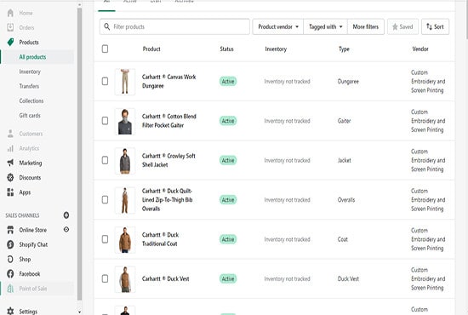This screenshot has width=468, height=315.
Task: Click the Sort button label
Action: (439, 26)
